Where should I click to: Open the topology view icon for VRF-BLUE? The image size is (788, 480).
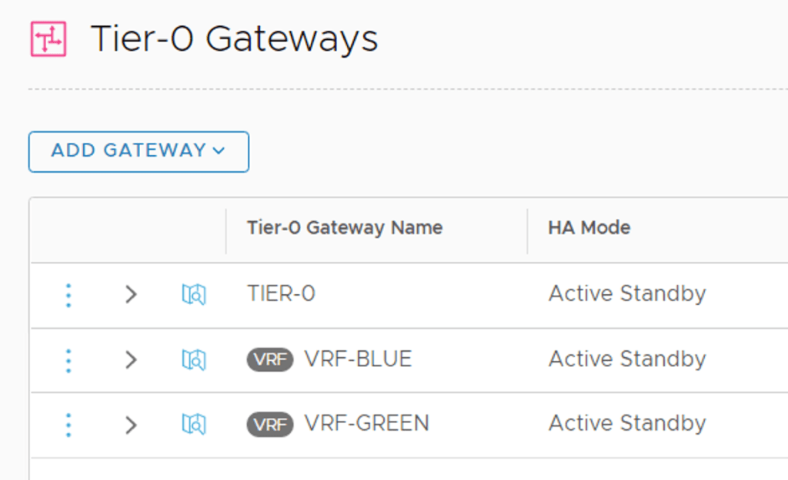193,359
